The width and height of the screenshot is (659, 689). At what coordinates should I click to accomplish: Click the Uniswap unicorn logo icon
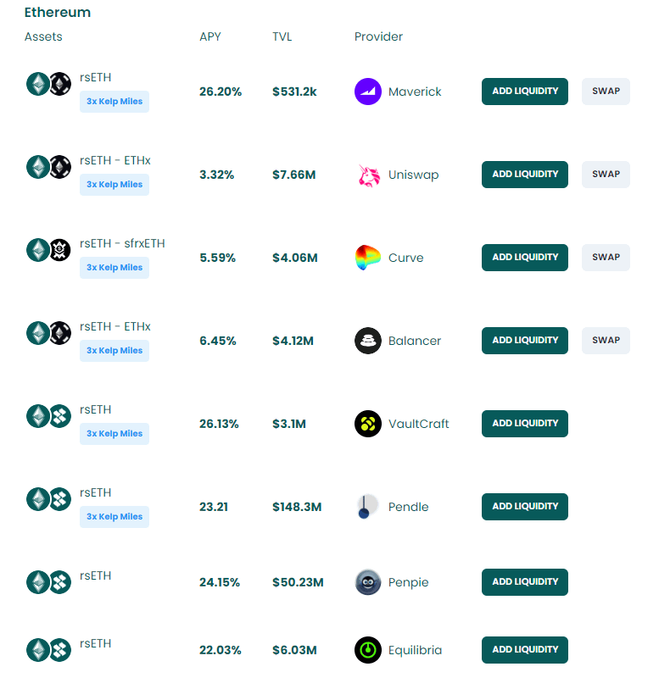pos(368,175)
